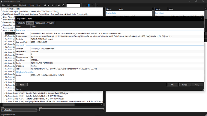Click the Stop playback button
The width and height of the screenshot is (207, 116).
[45, 5]
